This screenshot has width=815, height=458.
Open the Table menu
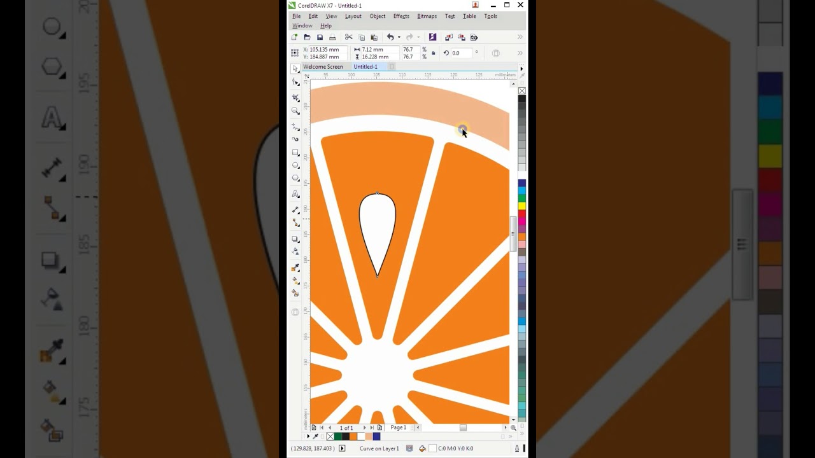pyautogui.click(x=469, y=17)
